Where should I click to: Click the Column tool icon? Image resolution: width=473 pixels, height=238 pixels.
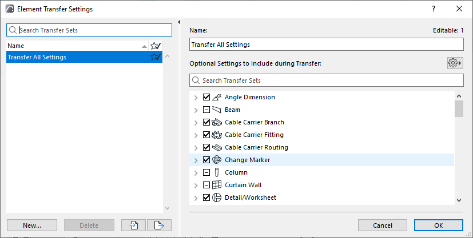pyautogui.click(x=217, y=172)
